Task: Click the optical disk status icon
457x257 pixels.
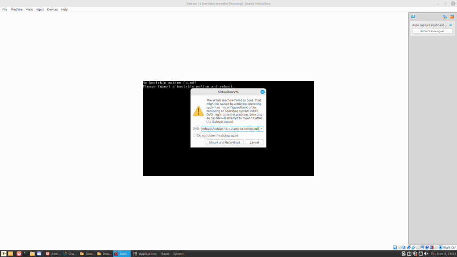Action: (400, 247)
